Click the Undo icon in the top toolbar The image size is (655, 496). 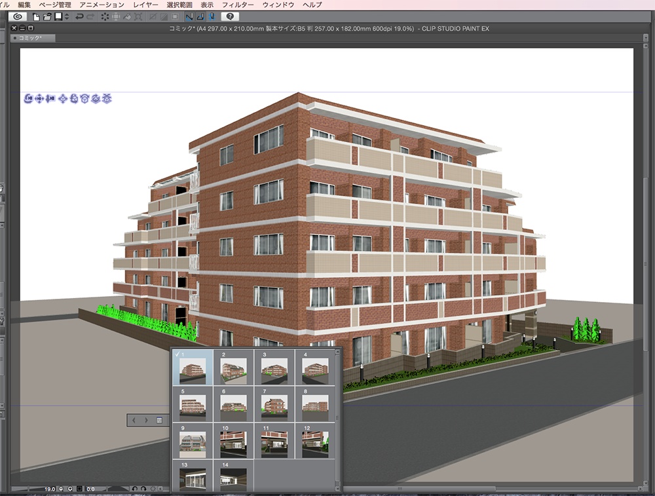point(80,16)
